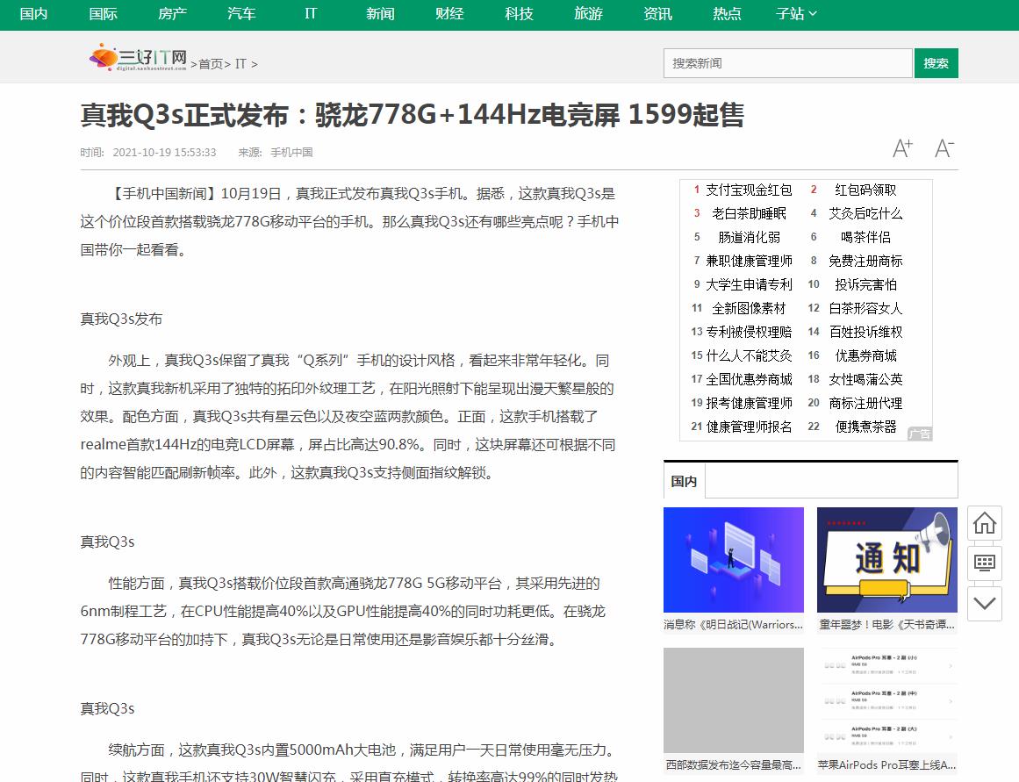Open ad link 女性喝蒲公英
Screen dimensions: 1019x782
(865, 379)
